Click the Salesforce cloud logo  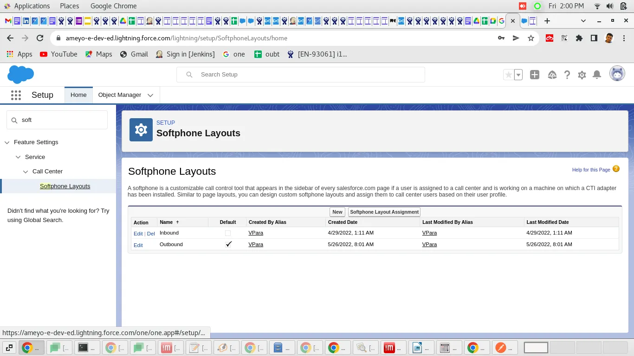click(21, 75)
